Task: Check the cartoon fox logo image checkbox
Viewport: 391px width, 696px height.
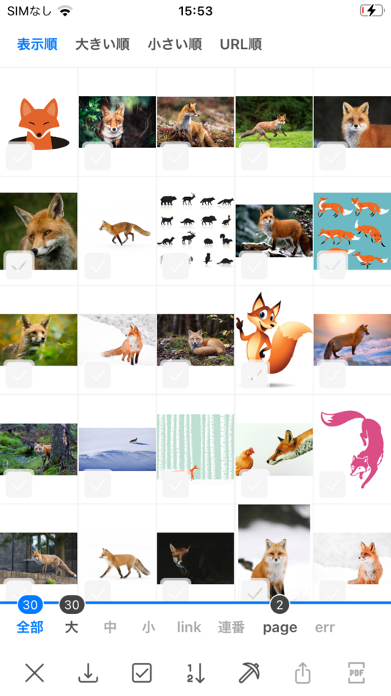Action: (19, 157)
